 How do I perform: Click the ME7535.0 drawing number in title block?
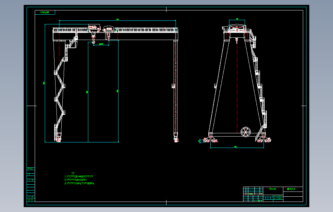tap(291, 189)
